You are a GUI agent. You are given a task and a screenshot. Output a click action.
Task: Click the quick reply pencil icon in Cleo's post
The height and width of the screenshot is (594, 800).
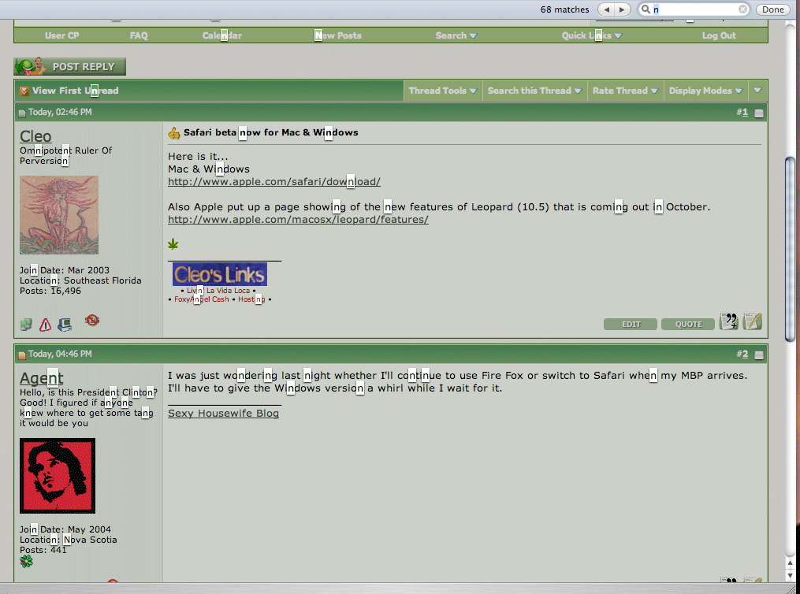tap(753, 321)
